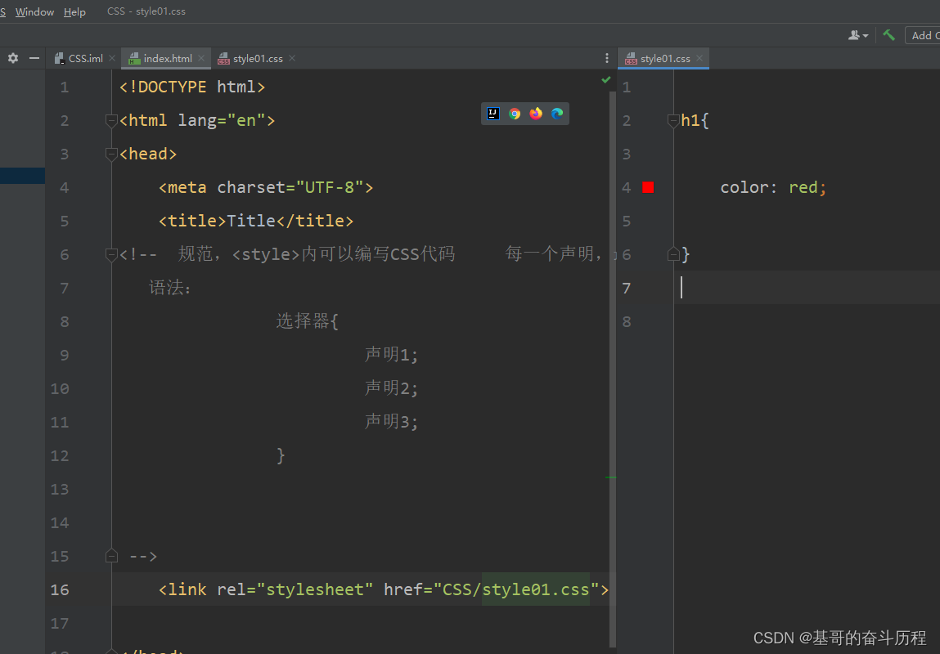Open page preview in Firefox

click(536, 114)
